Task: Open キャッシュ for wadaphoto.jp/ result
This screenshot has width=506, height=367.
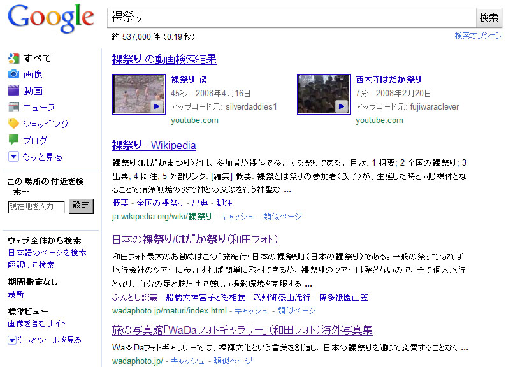Action: pos(187,361)
